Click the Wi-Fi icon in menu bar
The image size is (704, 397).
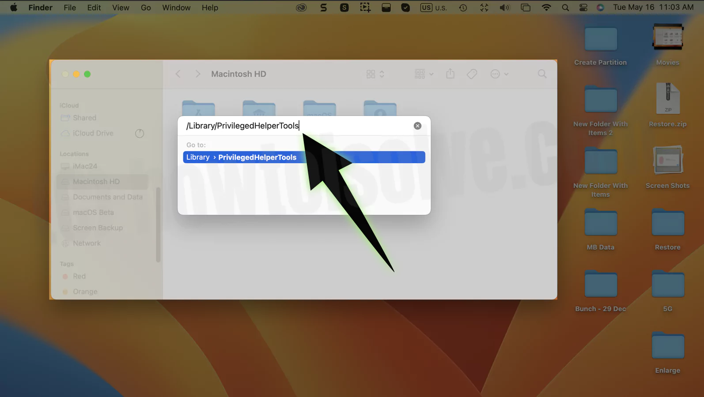click(546, 7)
